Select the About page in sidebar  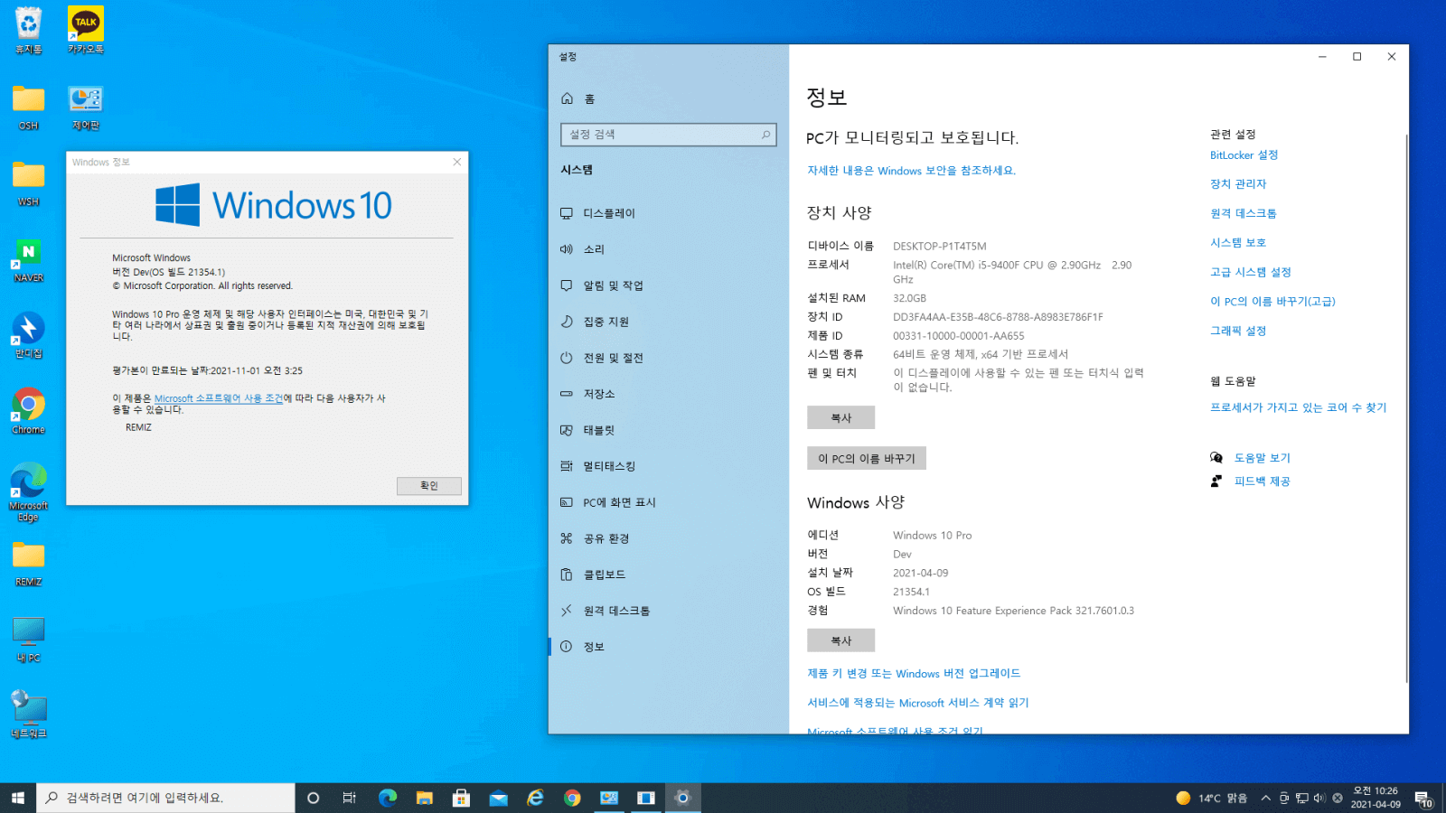[x=669, y=647]
